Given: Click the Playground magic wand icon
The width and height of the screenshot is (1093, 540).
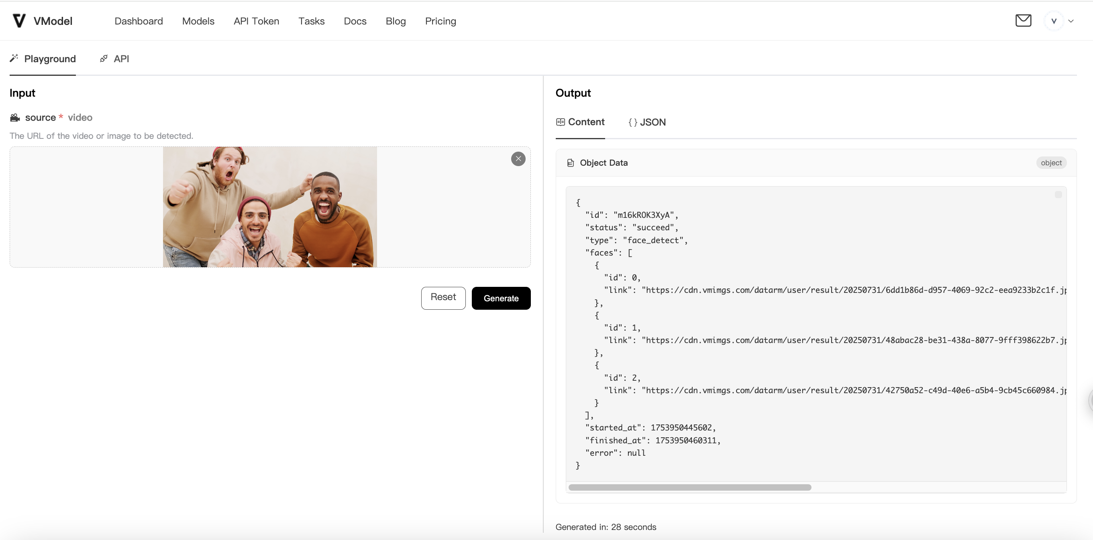Looking at the screenshot, I should (x=14, y=58).
